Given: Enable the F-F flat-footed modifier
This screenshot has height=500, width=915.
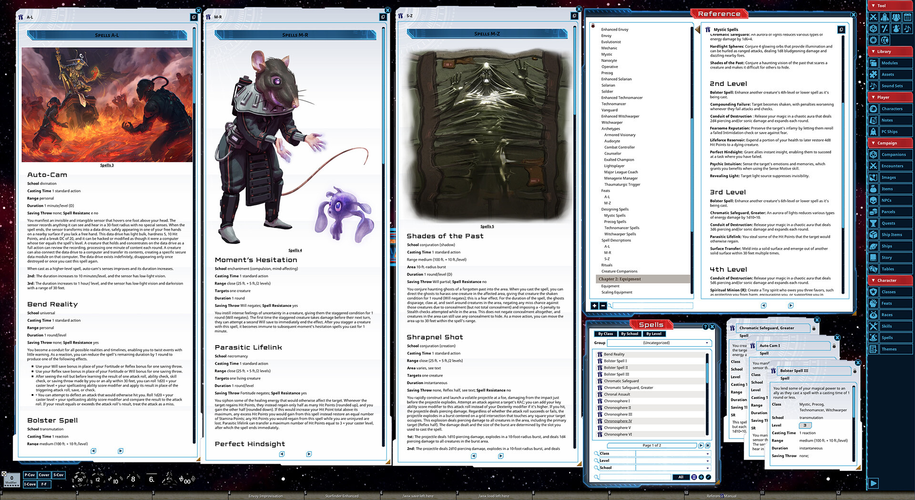Looking at the screenshot, I should click(44, 484).
